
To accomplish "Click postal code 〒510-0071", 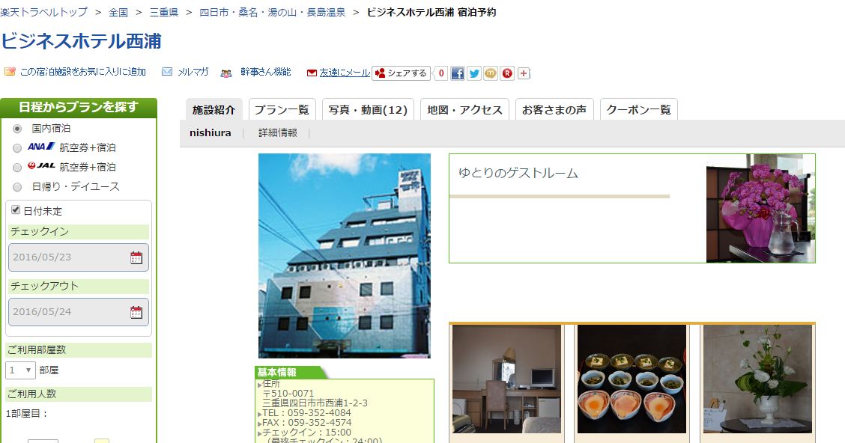I will pyautogui.click(x=288, y=394).
